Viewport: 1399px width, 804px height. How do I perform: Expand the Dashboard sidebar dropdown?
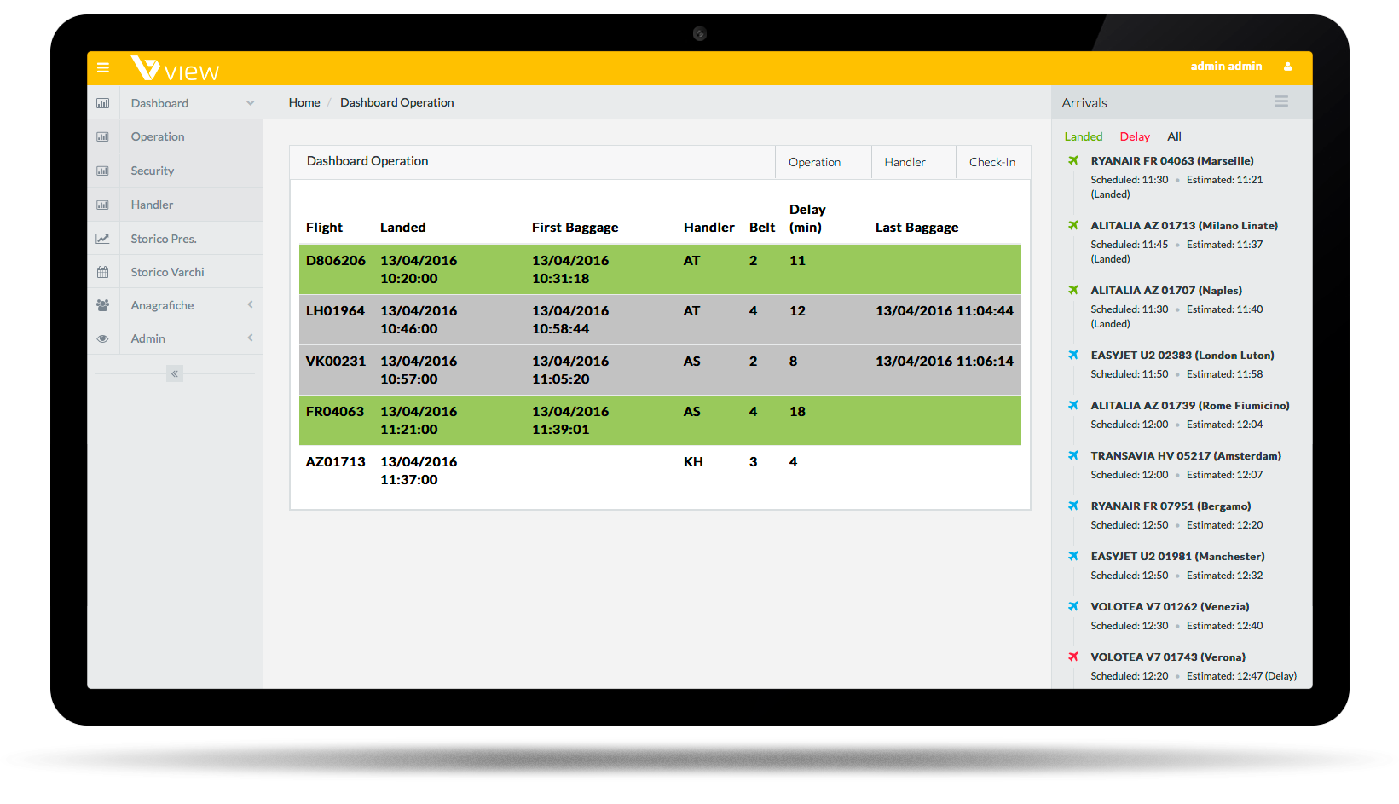tap(250, 103)
